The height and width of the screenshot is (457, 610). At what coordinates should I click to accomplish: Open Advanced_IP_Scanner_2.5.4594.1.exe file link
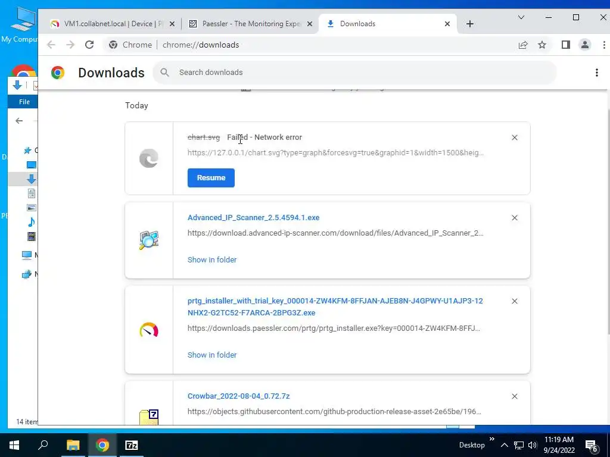tap(253, 218)
